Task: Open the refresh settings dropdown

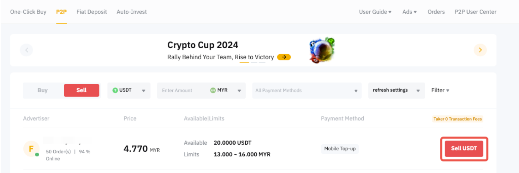Action: coord(396,90)
